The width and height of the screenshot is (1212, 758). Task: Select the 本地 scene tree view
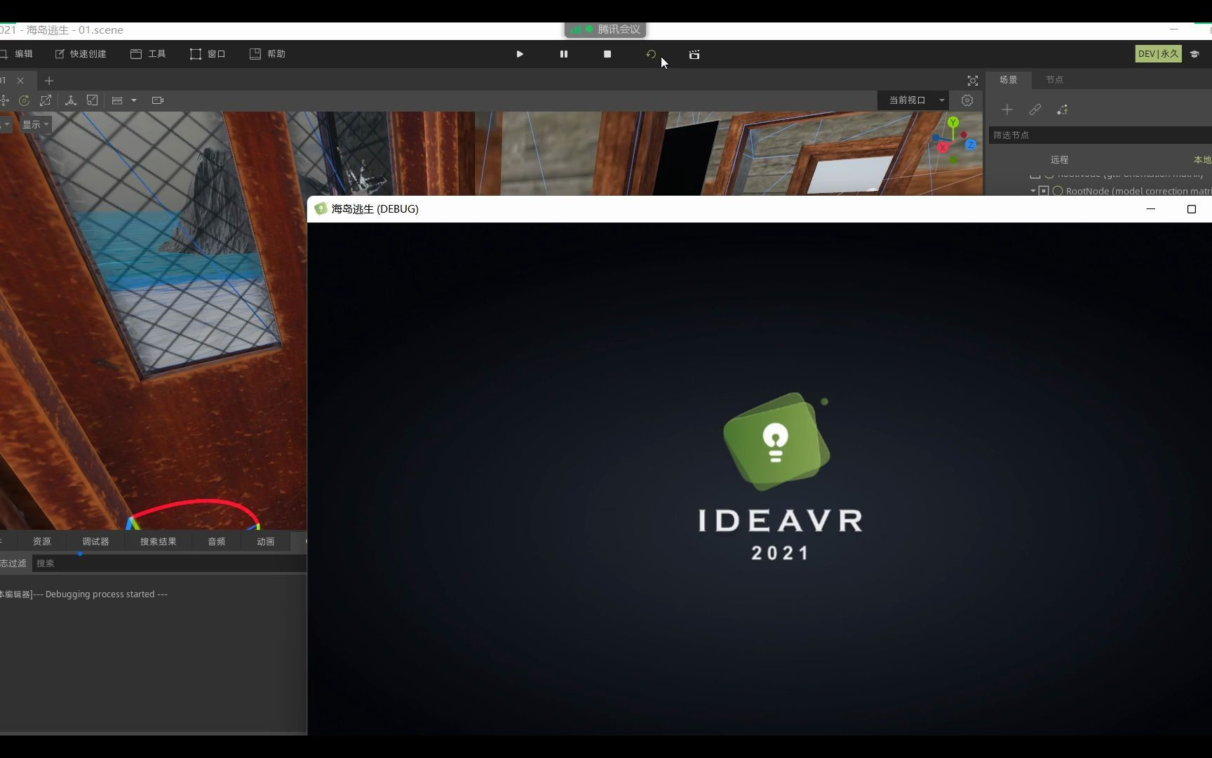1202,160
